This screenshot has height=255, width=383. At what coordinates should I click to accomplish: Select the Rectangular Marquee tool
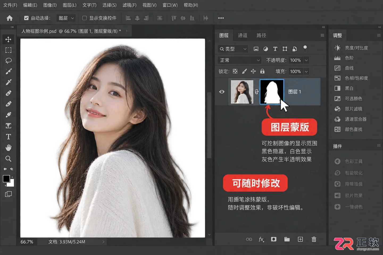click(8, 50)
